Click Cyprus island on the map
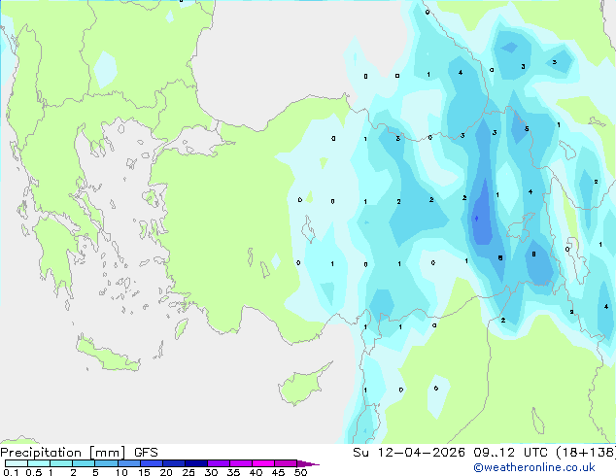Screen dimensions: 616x476 302,385
